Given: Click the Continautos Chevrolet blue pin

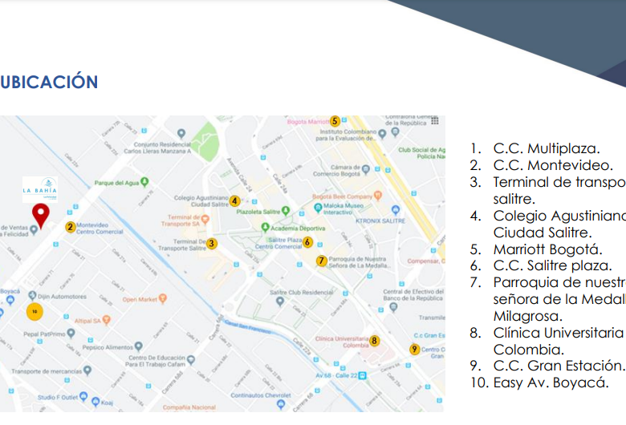Looking at the screenshot, I should 281,404.
